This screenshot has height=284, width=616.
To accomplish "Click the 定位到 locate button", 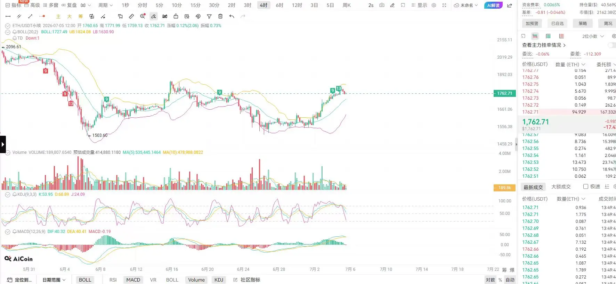I will click(x=19, y=280).
